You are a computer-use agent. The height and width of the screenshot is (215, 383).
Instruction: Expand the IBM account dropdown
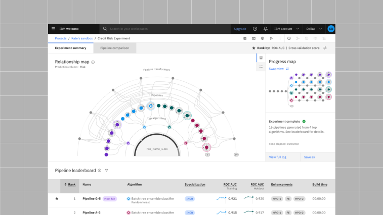[x=286, y=29]
